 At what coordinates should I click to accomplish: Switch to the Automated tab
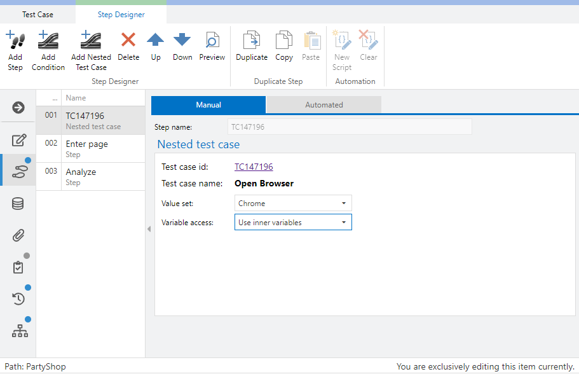(324, 105)
